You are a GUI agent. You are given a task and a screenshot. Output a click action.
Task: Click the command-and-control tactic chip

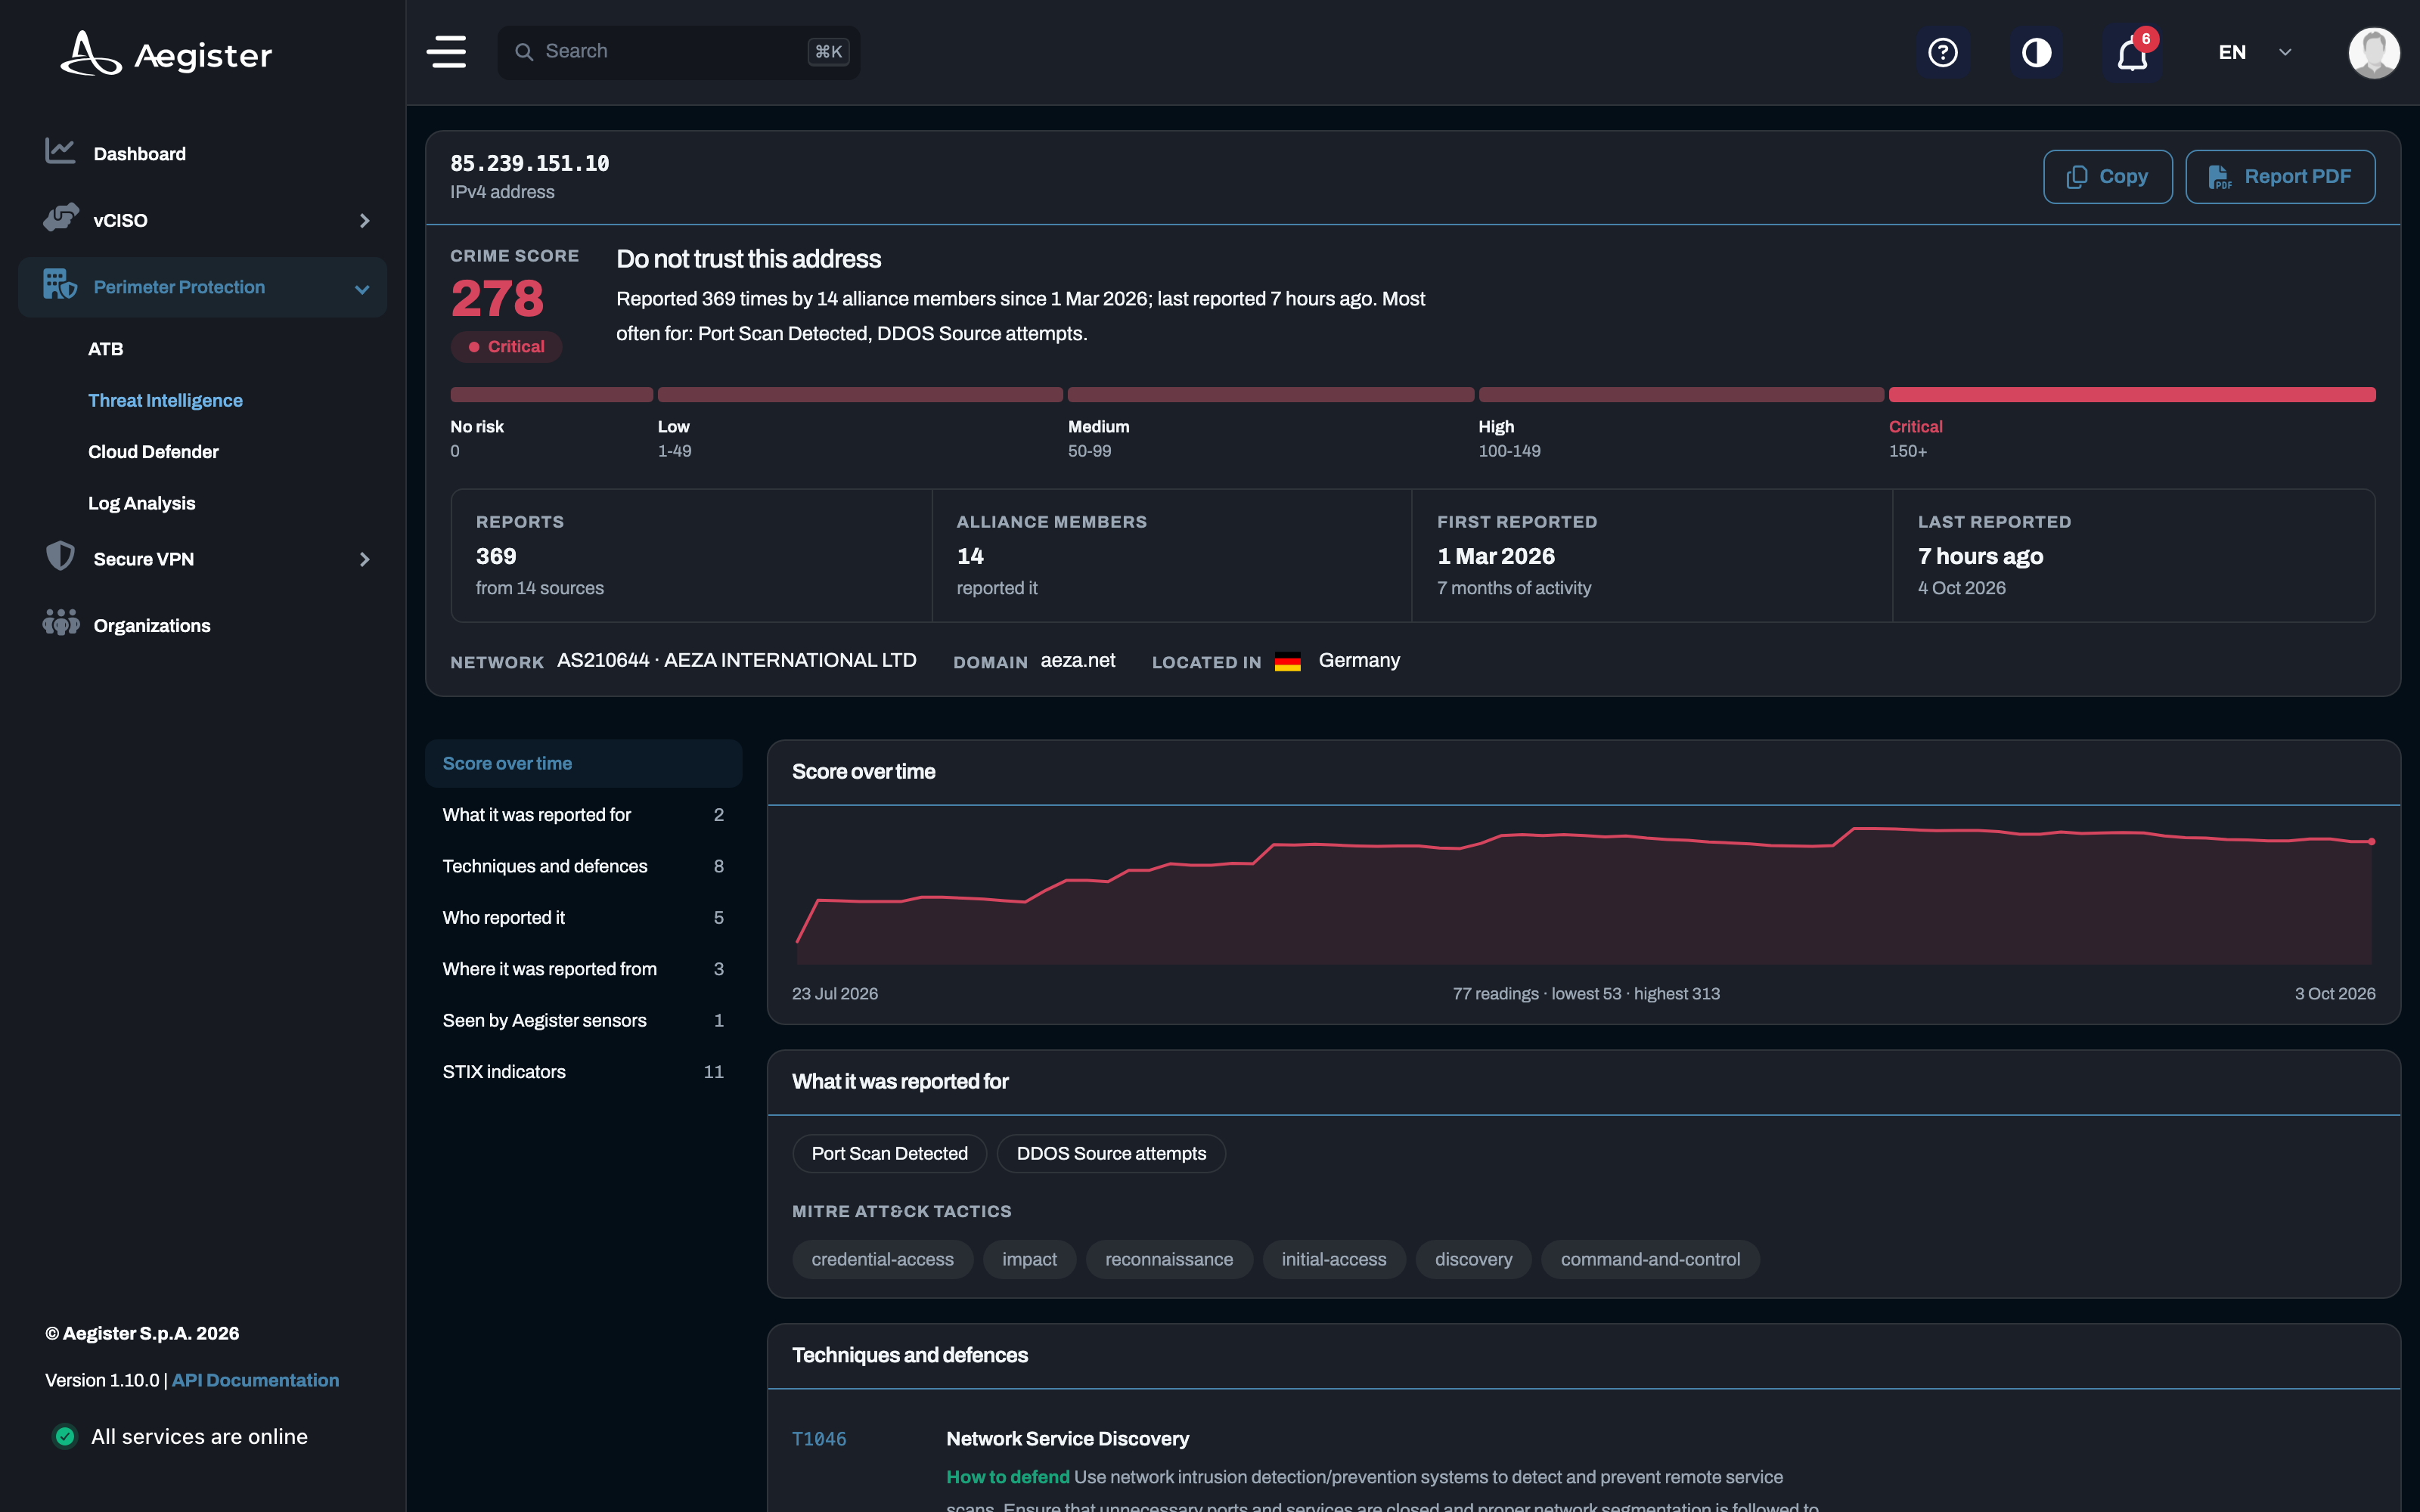point(1650,1259)
